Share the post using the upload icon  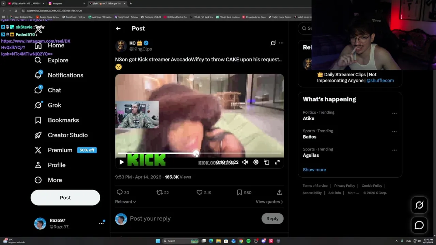click(x=279, y=192)
